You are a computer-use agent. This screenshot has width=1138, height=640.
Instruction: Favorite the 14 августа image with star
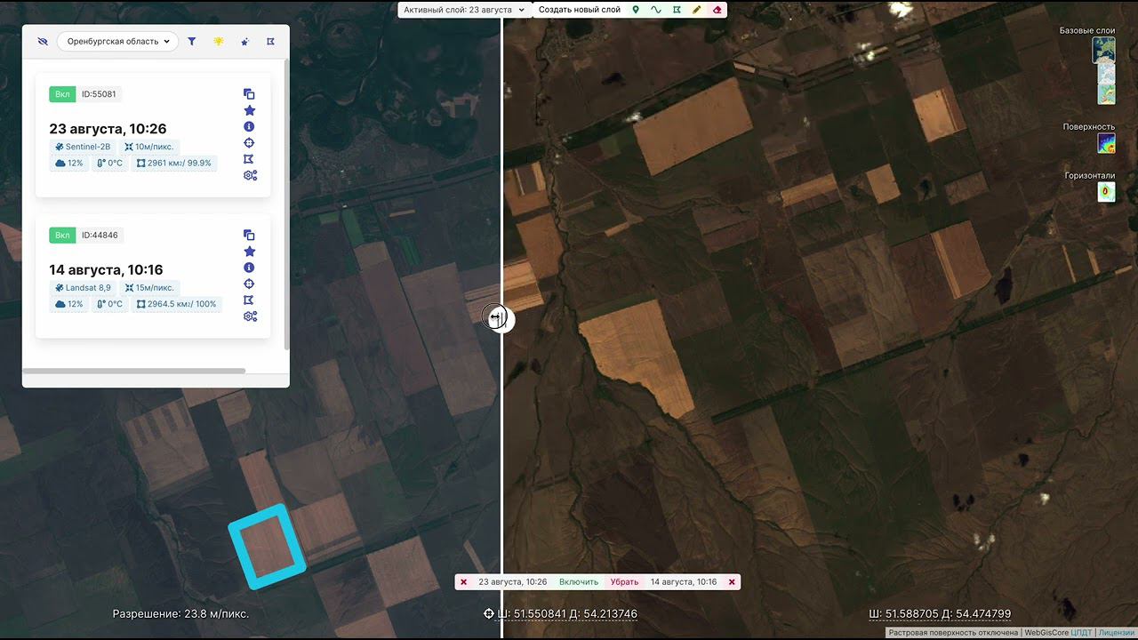point(250,252)
